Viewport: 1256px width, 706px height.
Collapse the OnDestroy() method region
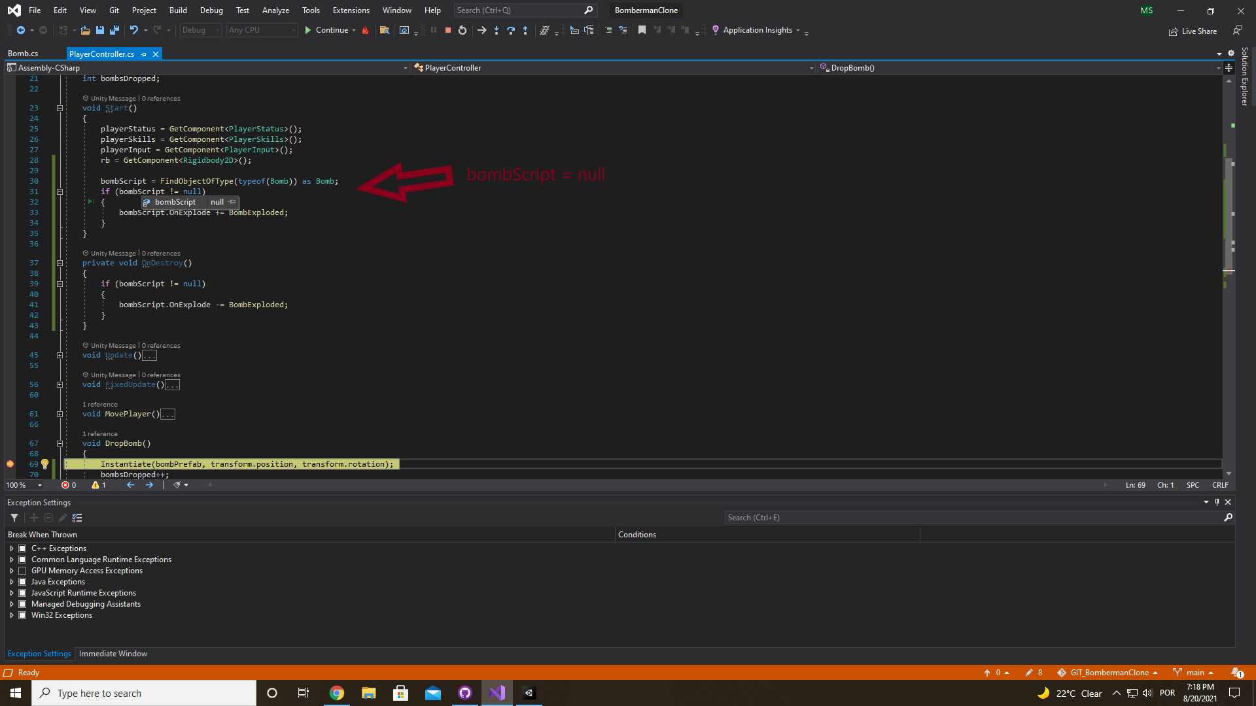point(60,263)
